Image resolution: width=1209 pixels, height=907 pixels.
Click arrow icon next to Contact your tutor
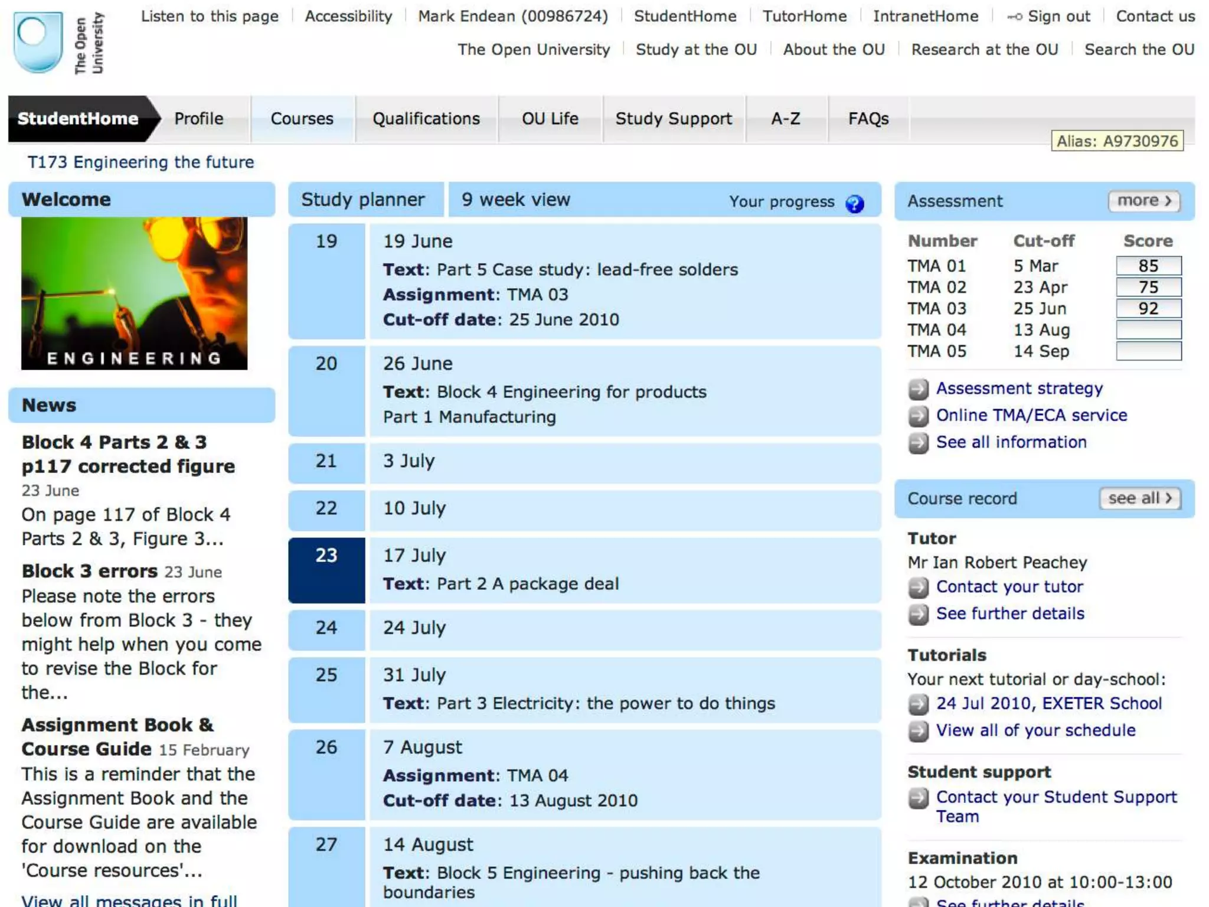pos(918,588)
